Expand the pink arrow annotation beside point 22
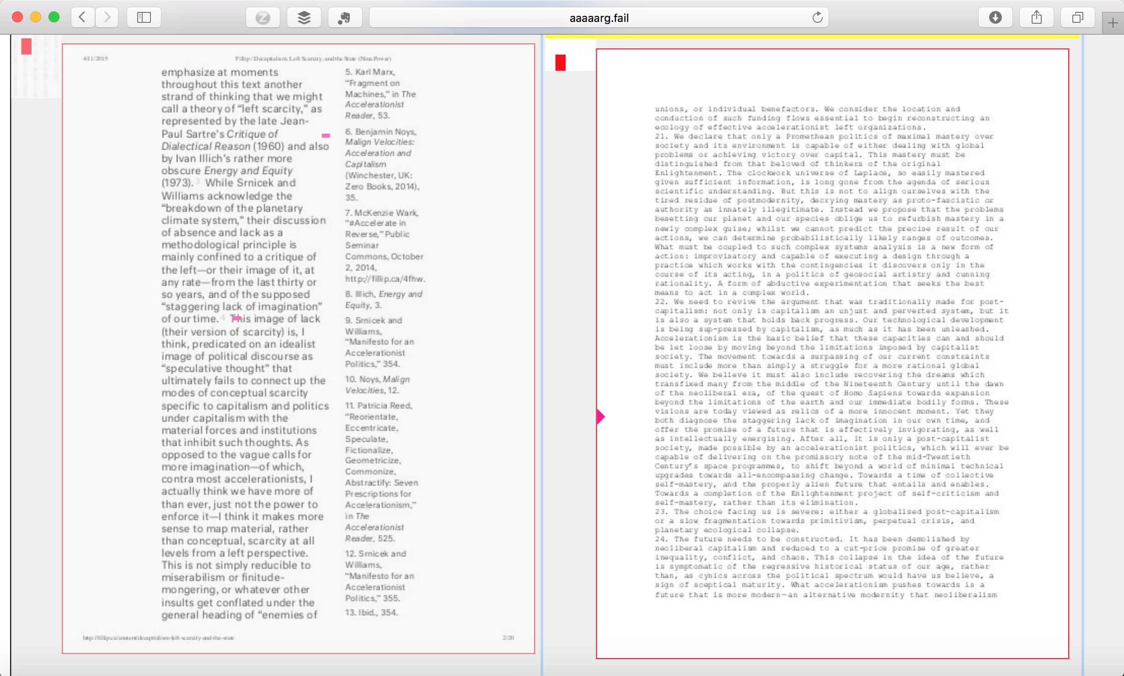Image resolution: width=1124 pixels, height=676 pixels. pyautogui.click(x=600, y=416)
